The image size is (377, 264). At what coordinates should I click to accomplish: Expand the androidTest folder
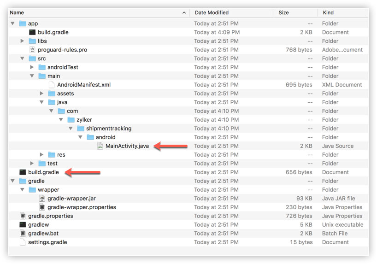pyautogui.click(x=32, y=67)
